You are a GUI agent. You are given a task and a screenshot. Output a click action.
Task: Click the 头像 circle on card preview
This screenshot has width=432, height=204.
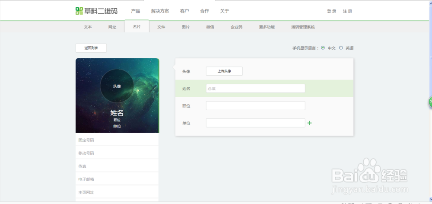pyautogui.click(x=117, y=86)
